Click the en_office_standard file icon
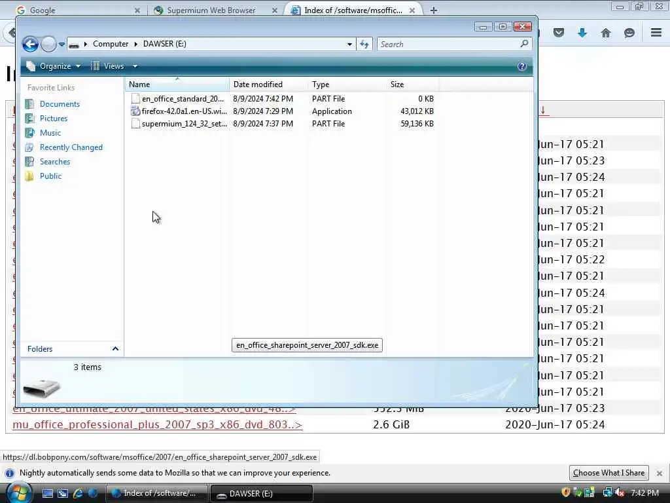Image resolution: width=670 pixels, height=503 pixels. coord(135,99)
